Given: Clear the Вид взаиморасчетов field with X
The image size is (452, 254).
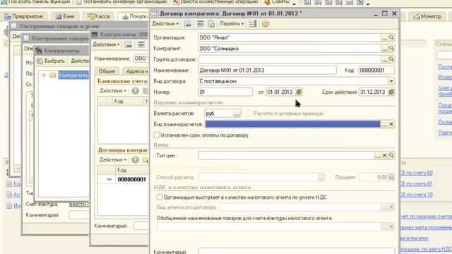Looking at the screenshot, I should (x=391, y=124).
